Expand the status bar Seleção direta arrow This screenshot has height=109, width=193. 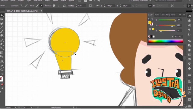[74, 107]
